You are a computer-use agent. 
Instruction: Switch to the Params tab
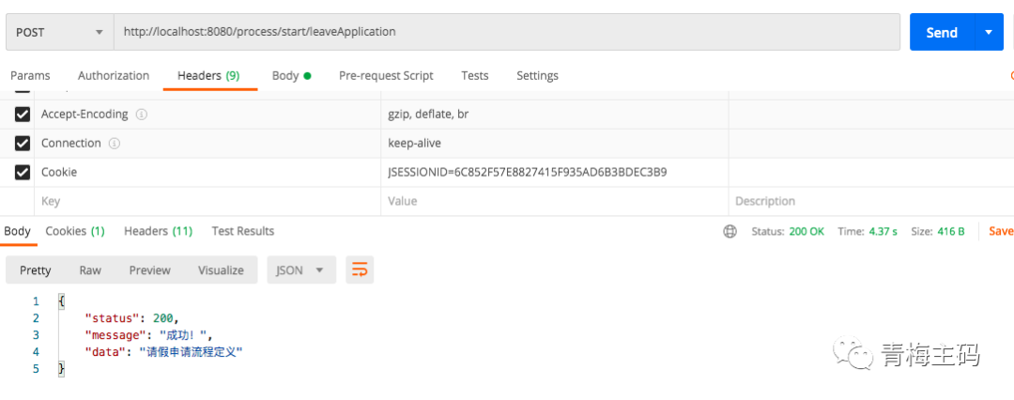(30, 76)
